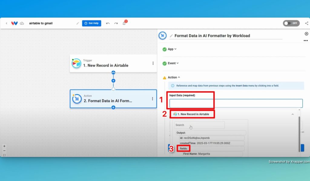Edit the workflow name with pencil icon
This screenshot has width=310, height=181.
coord(78,23)
